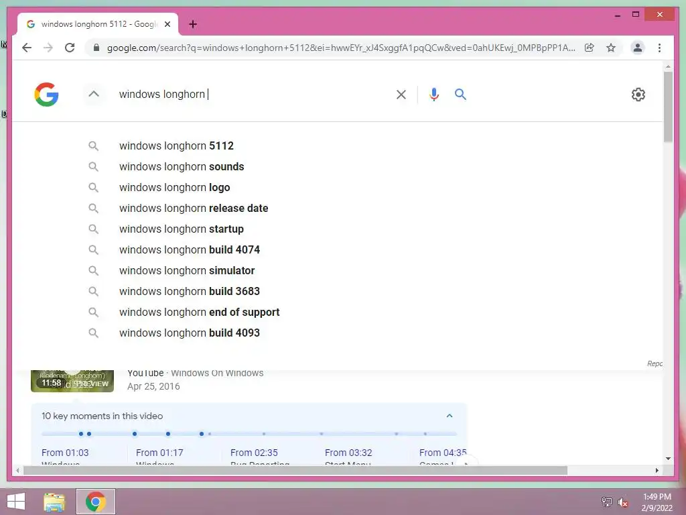Viewport: 686px width, 515px height.
Task: Close the windows longhorn 5112 tab
Action: coord(167,25)
